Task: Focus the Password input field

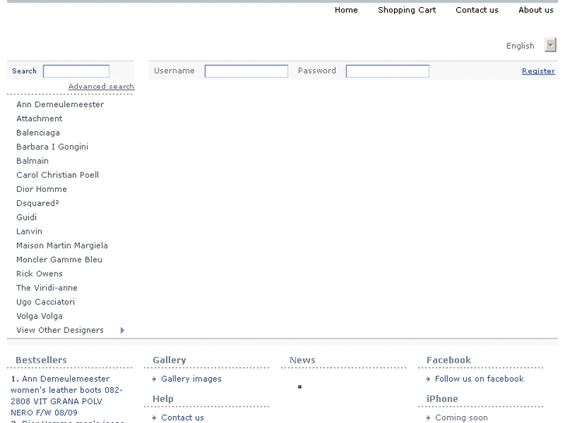Action: coord(387,71)
